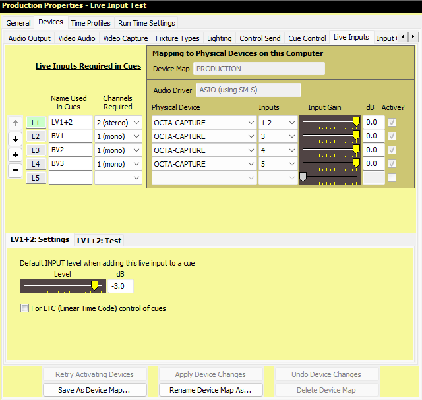Screen dimensions: 422x400
Task: Click Save As Device Map button
Action: (95, 390)
